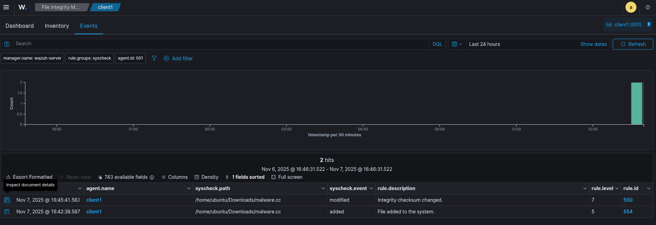The image size is (656, 225).
Task: Click the Wazuh logo home icon
Action: point(23,7)
